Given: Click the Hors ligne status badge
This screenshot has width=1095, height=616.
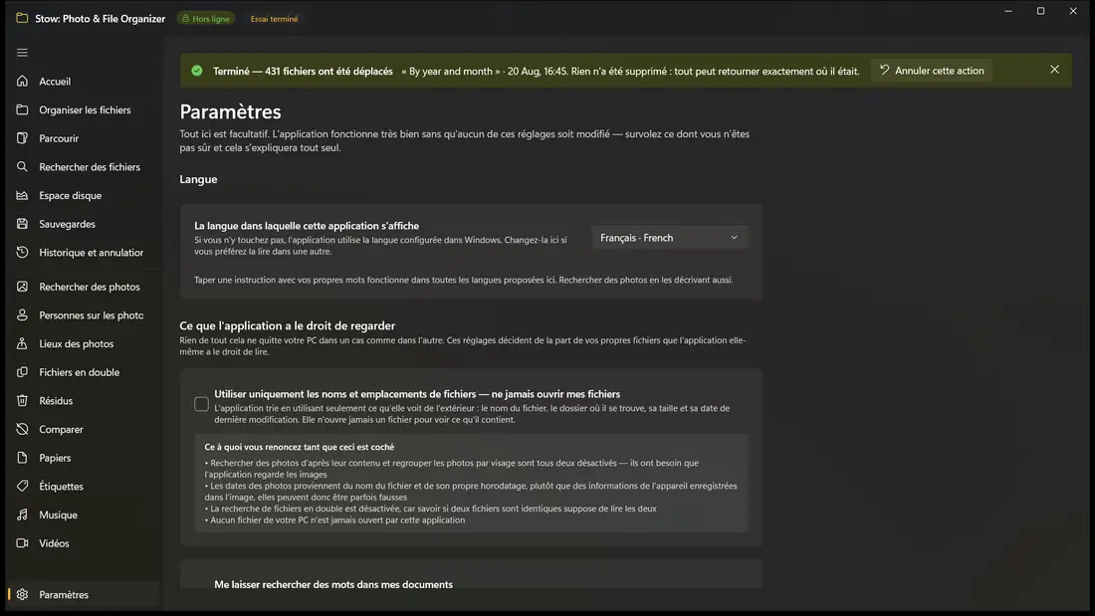Looking at the screenshot, I should [x=206, y=19].
